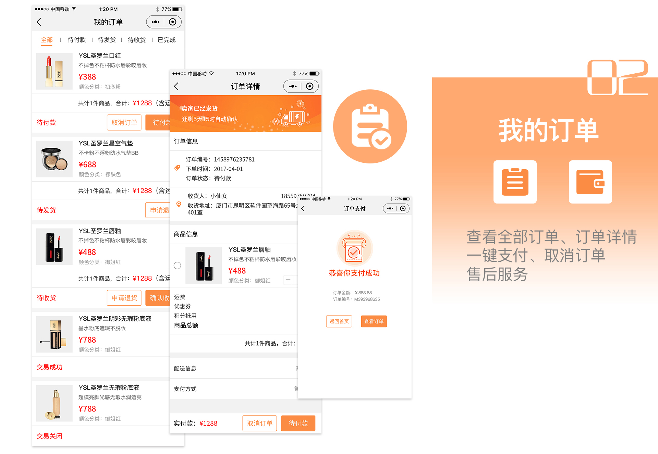Select the 全部 orders tab

pos(47,40)
